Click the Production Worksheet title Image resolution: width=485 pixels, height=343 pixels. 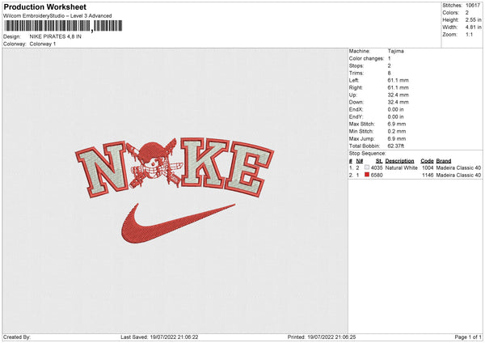(x=45, y=7)
